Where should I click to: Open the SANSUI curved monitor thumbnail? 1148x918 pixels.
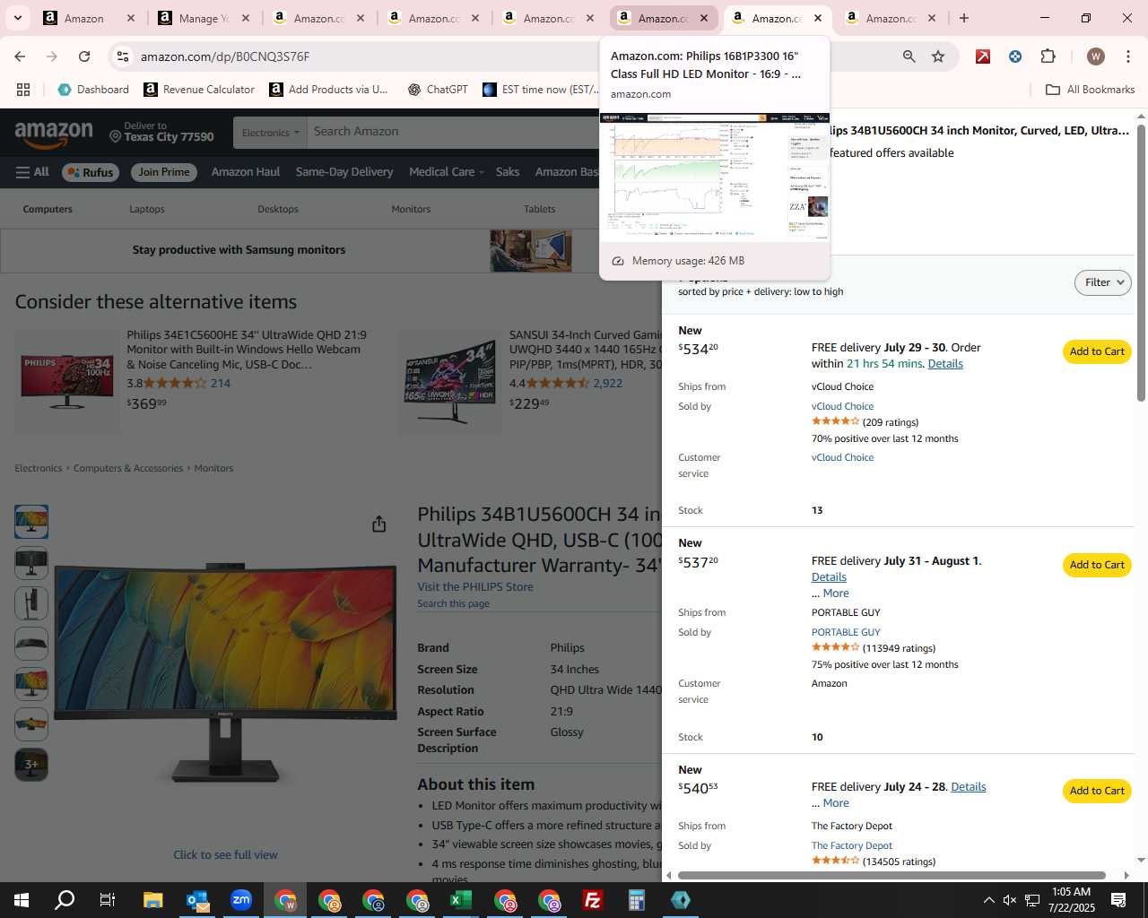[449, 381]
